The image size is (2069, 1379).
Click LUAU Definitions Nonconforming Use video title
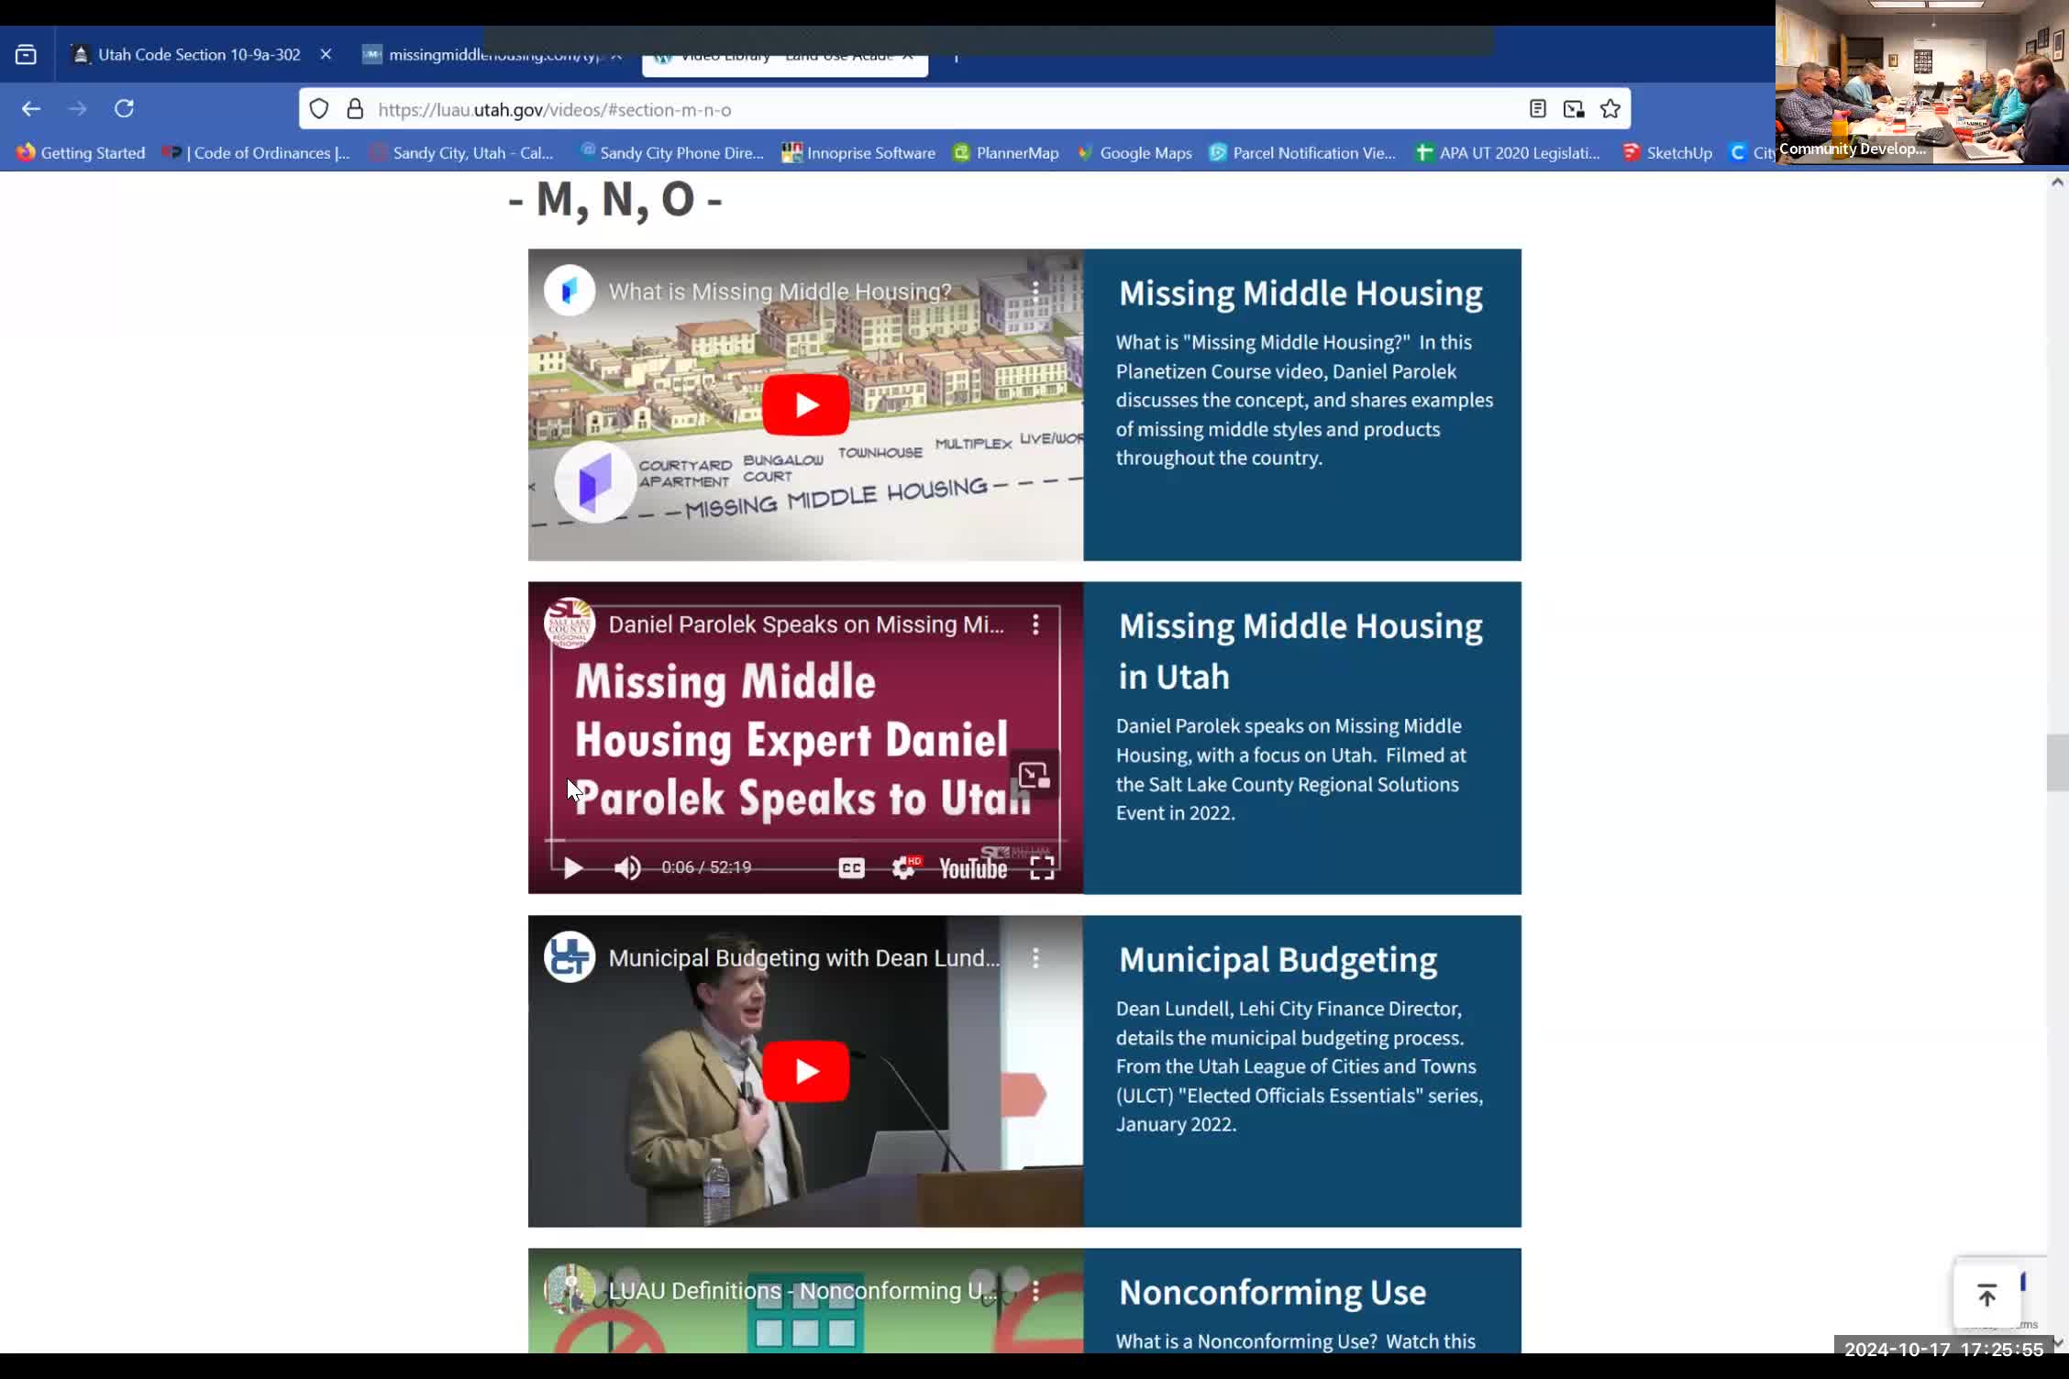click(802, 1291)
